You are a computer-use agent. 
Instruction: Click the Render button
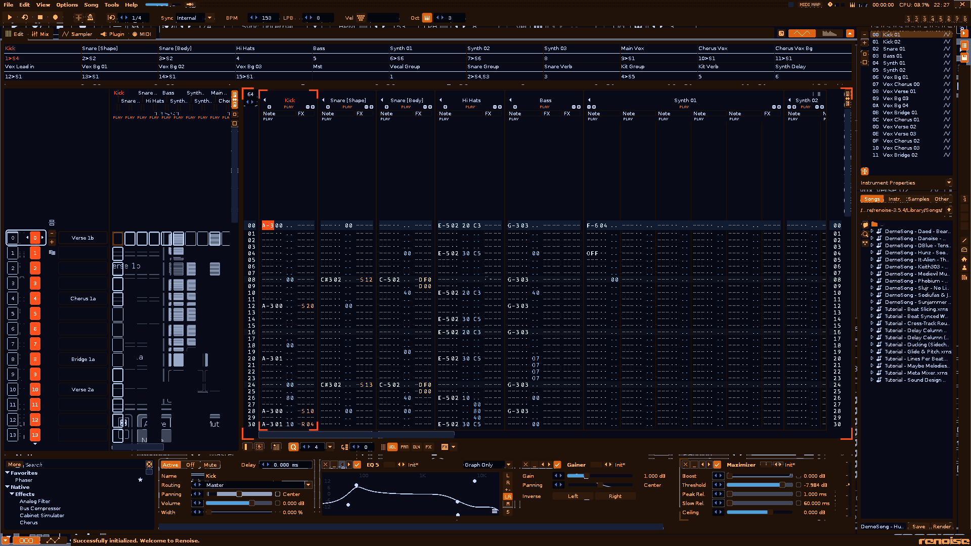[942, 526]
